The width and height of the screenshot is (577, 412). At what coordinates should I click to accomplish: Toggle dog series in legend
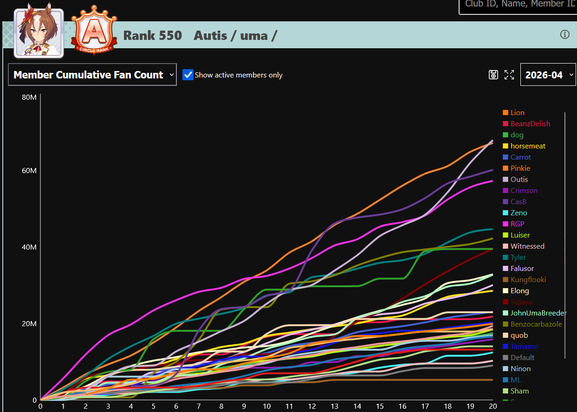(x=513, y=135)
